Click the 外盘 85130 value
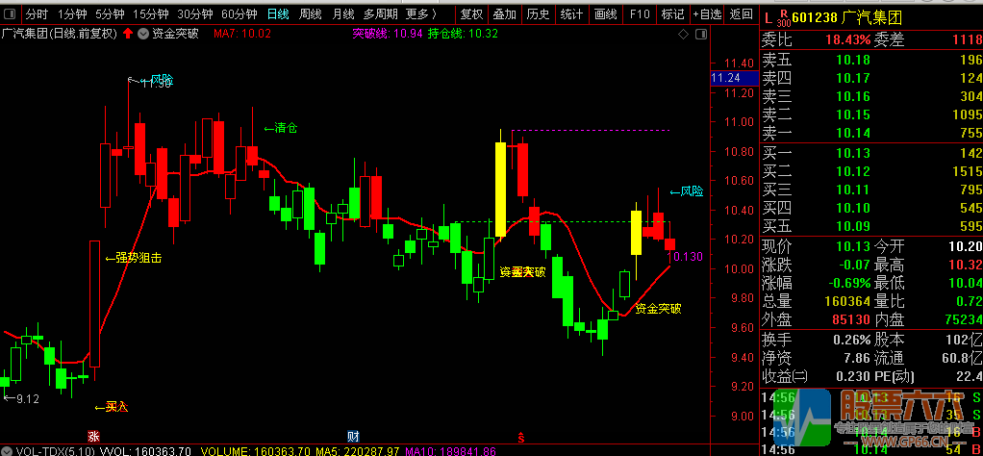This screenshot has height=456, width=983. point(851,320)
